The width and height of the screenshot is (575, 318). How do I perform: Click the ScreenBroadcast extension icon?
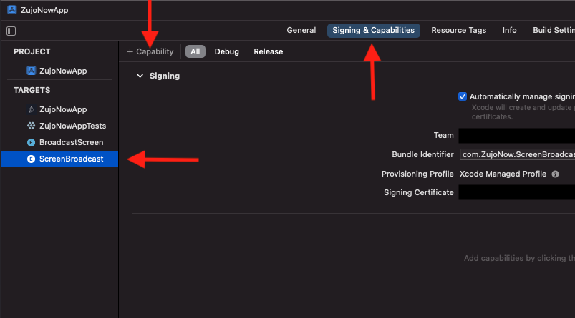tap(32, 159)
